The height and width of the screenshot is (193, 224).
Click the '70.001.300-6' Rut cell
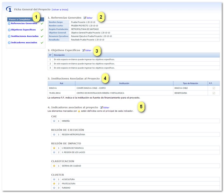(x=61, y=93)
